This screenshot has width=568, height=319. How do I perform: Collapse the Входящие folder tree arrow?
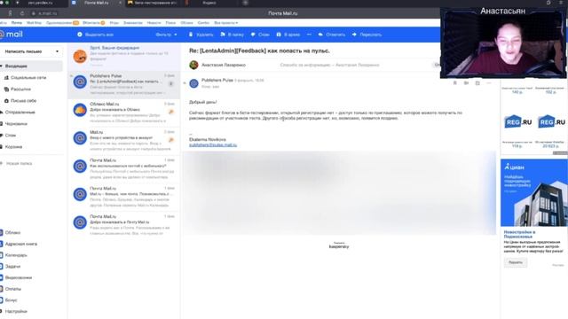pyautogui.click(x=2, y=66)
